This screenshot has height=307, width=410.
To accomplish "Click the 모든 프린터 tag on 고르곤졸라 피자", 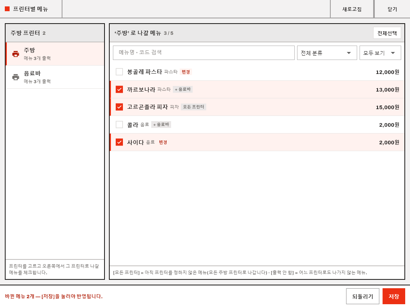I will [x=193, y=107].
